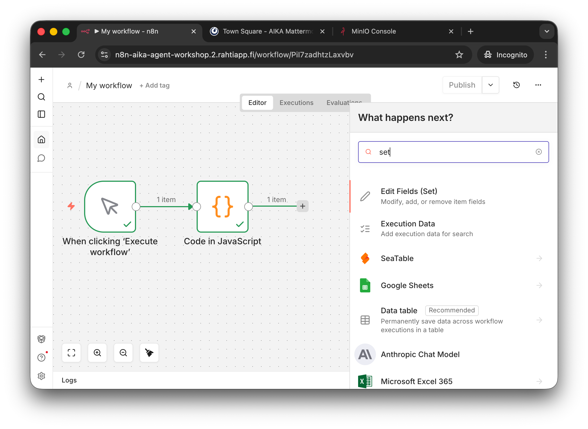The width and height of the screenshot is (588, 429).
Task: Expand SeaTable node actions arrow
Action: click(539, 258)
